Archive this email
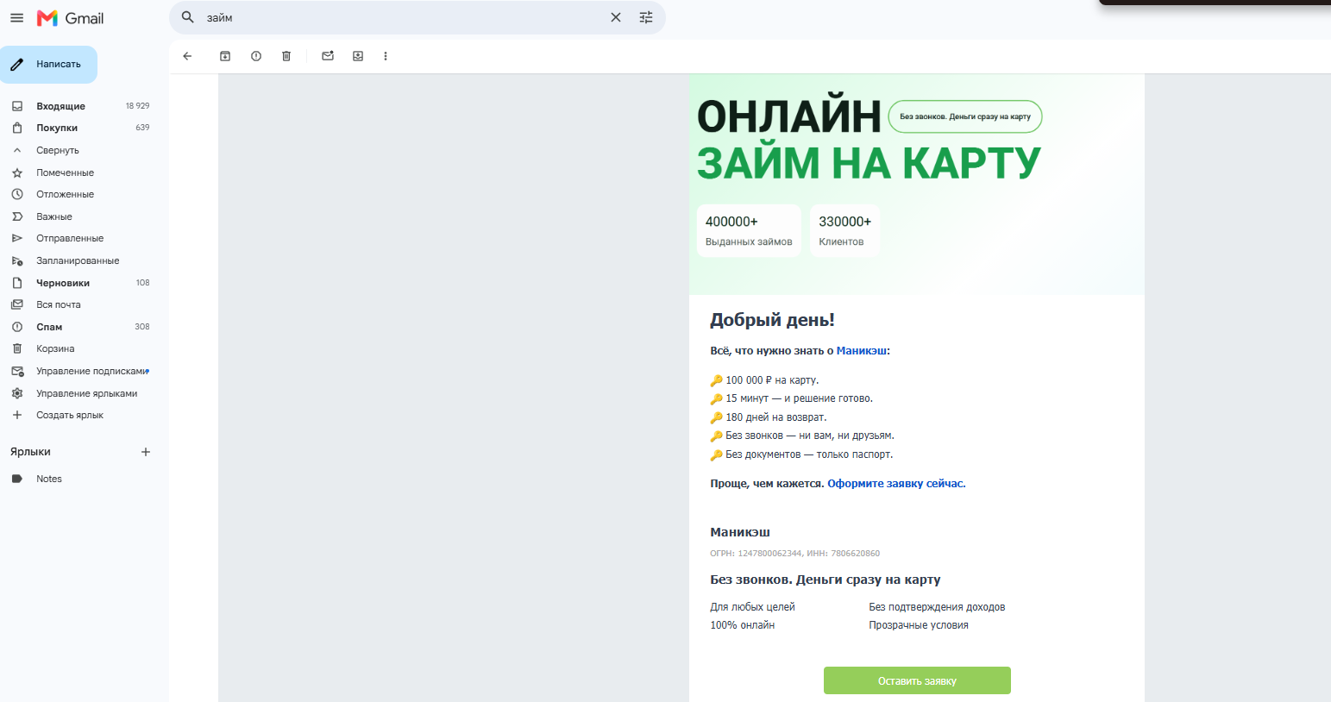 (x=225, y=56)
